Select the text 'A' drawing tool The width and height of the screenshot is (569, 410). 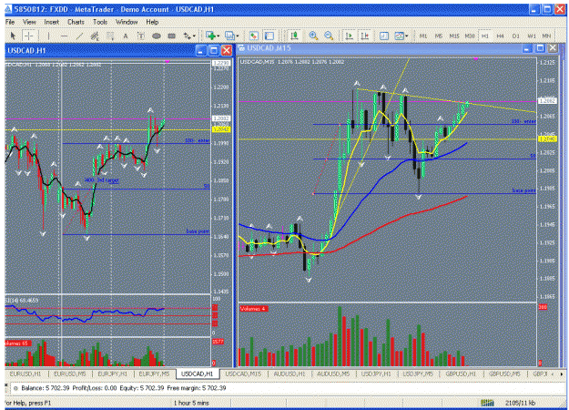(x=126, y=36)
